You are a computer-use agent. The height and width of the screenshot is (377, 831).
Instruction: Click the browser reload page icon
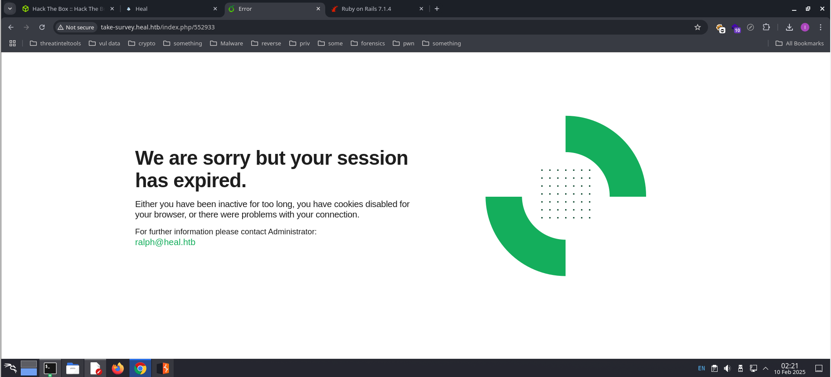[42, 27]
